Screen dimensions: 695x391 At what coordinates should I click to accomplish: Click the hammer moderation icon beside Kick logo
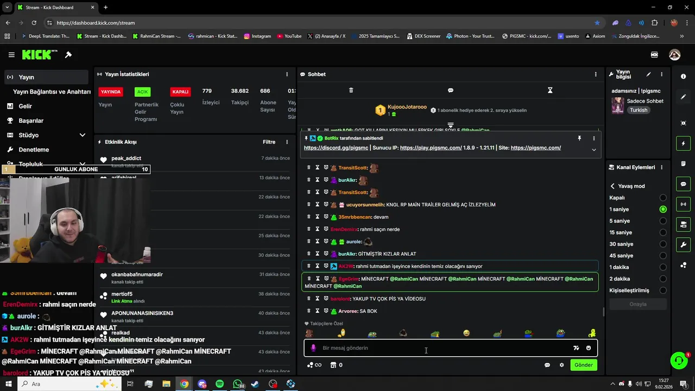click(68, 55)
